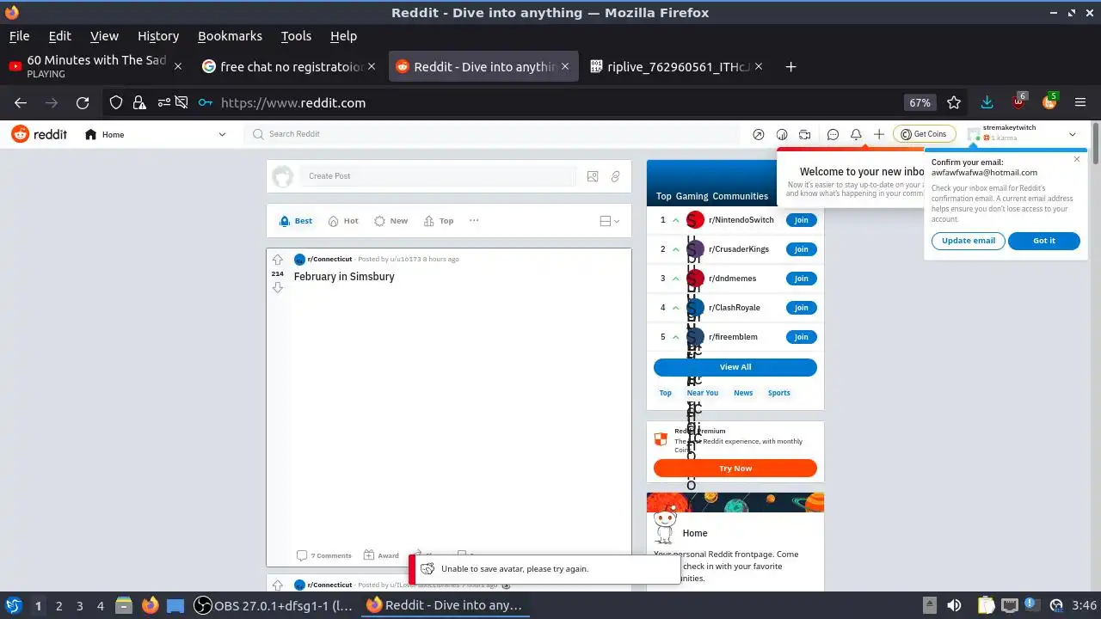Join r/ClashRoyale

pyautogui.click(x=801, y=308)
